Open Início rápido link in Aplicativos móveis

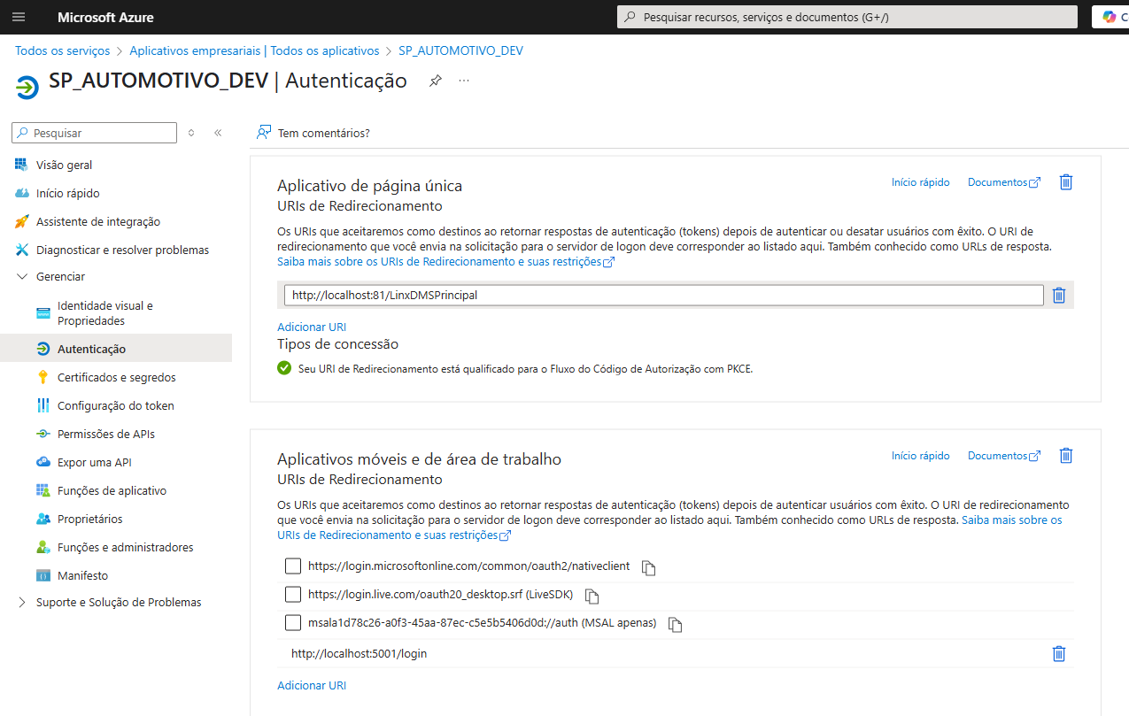click(x=920, y=456)
